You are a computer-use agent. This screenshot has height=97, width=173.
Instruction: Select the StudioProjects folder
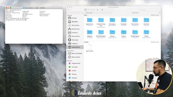tap(135, 32)
